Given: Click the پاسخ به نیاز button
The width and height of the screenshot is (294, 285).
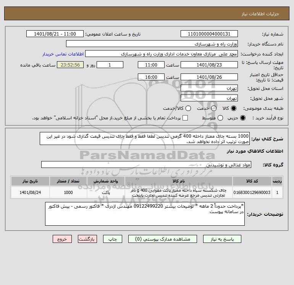Looking at the screenshot, I should [x=222, y=239].
